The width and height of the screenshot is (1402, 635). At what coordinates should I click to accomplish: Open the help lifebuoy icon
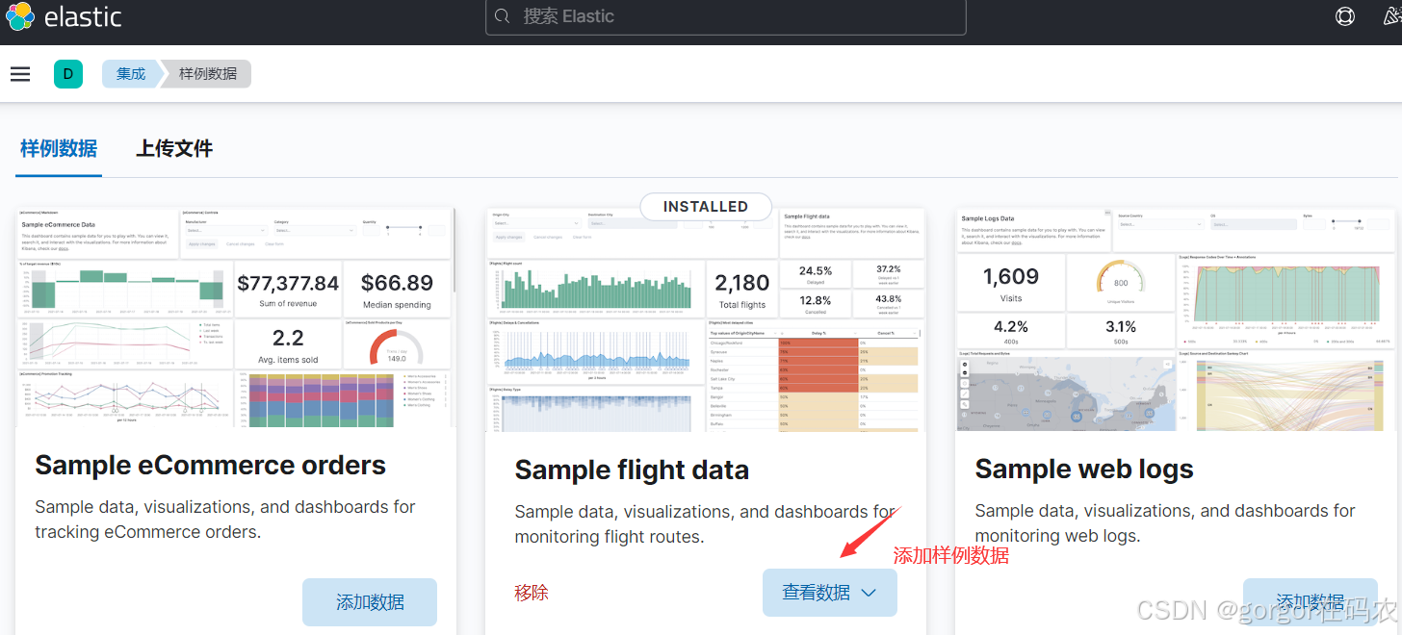[1345, 16]
